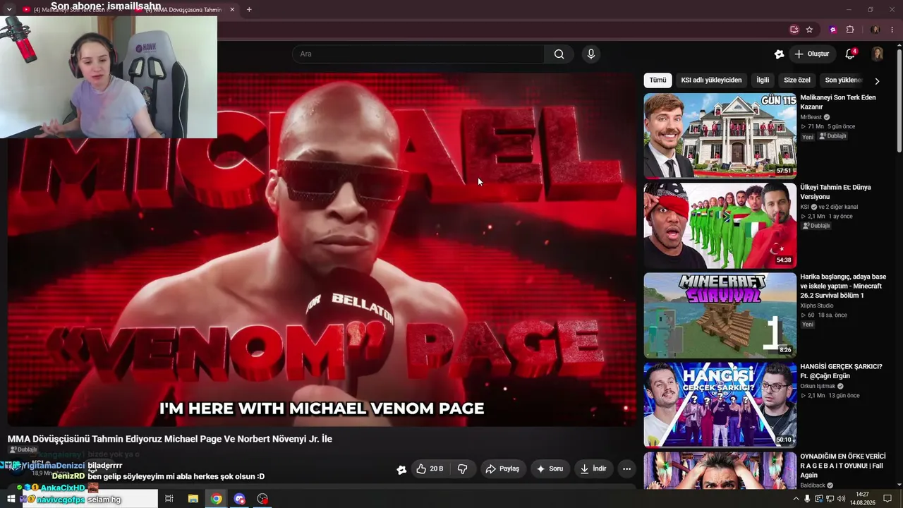Open Chrome extensions puzzle icon
The width and height of the screenshot is (903, 508).
pos(850,30)
